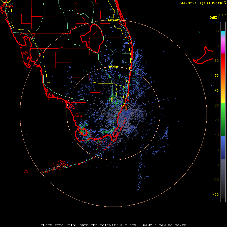
Task: Click the green segment of the reflectivity color bar
Action: 223,119
